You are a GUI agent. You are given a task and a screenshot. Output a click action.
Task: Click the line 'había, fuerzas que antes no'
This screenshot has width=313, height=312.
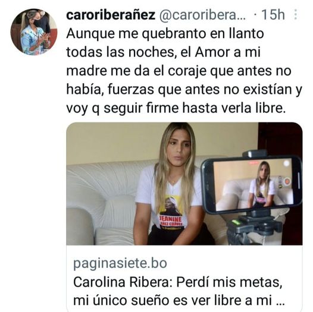tap(184, 90)
